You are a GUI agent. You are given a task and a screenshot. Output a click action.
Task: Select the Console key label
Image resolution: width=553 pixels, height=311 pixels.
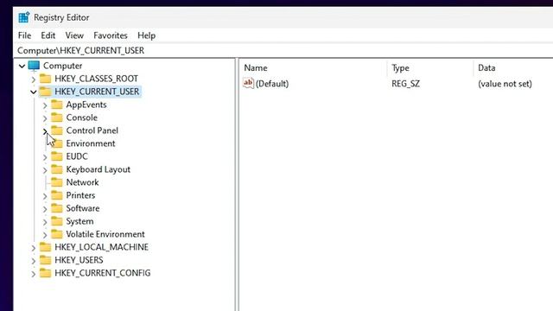(x=82, y=117)
